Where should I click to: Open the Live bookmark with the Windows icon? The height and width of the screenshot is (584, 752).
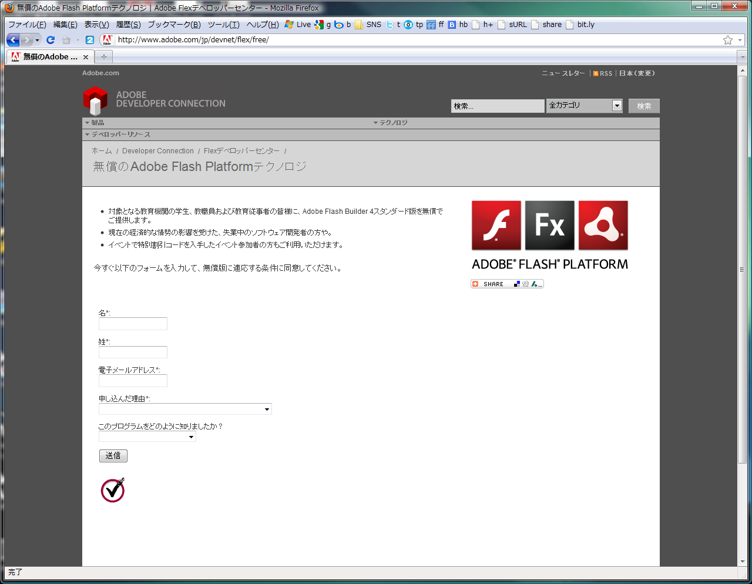coord(297,25)
